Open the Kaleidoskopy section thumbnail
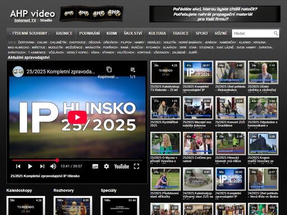Image resolution: width=287 pixels, height=215 pixels. tap(26, 205)
